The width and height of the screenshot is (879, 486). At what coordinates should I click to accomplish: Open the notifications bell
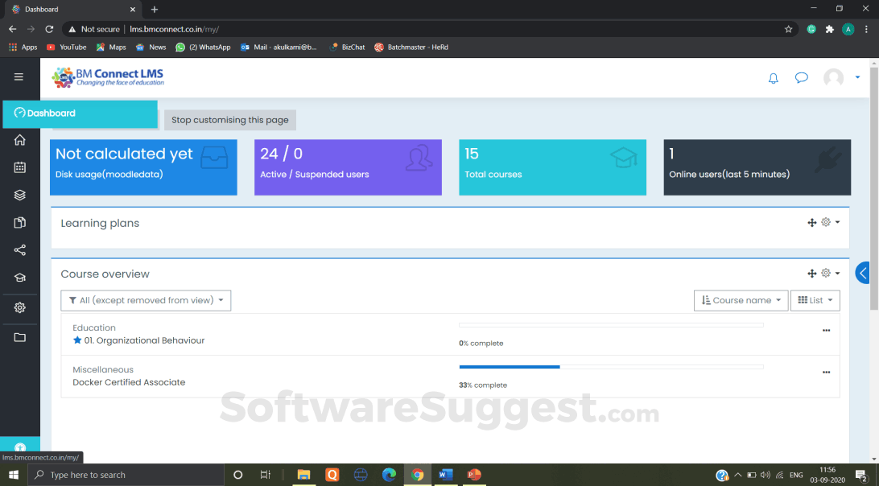pos(773,78)
